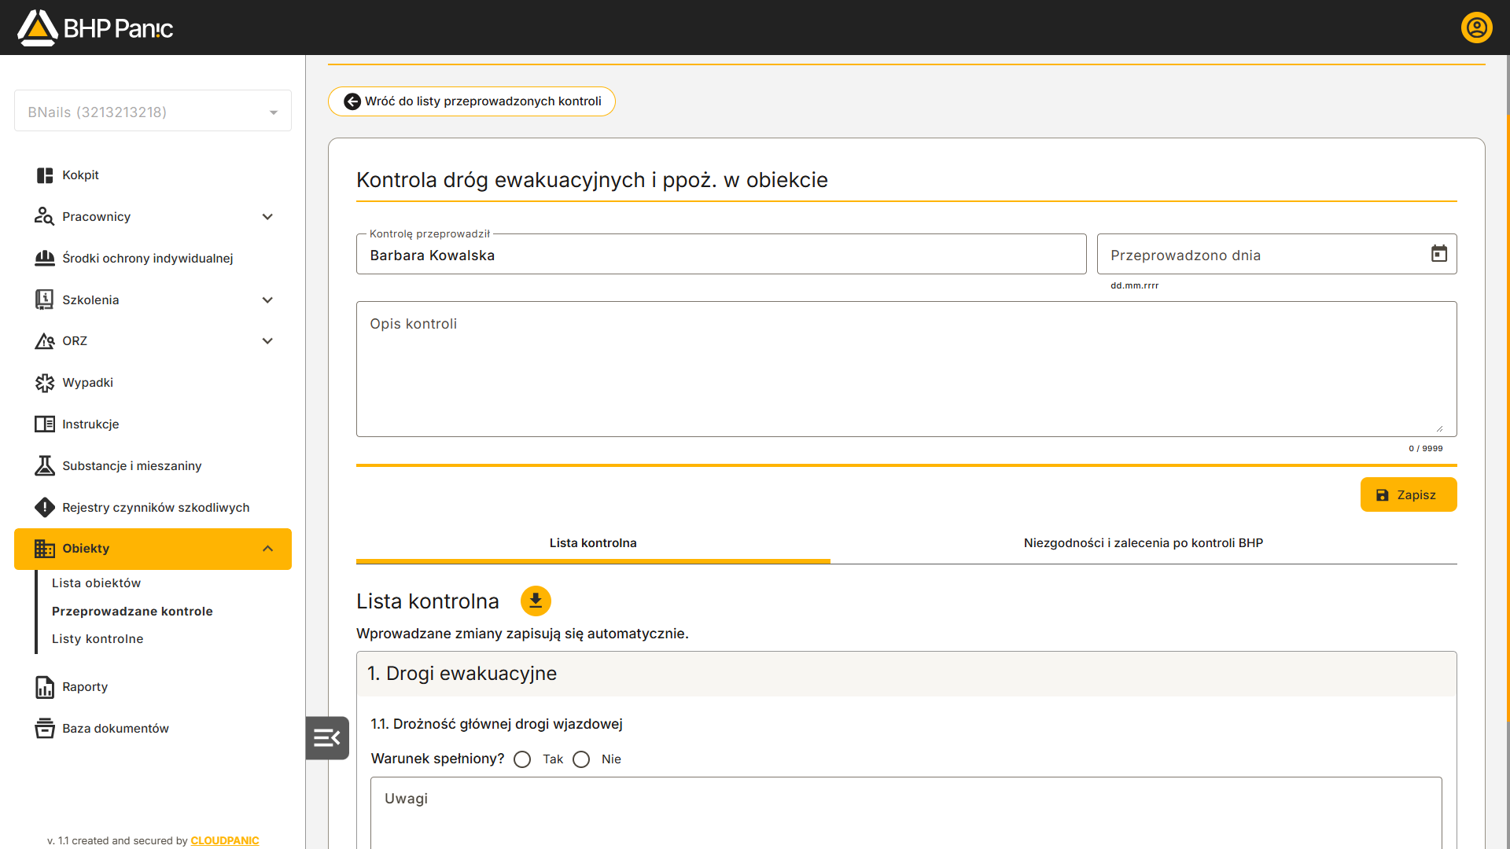Open the calendar date picker icon

pos(1439,254)
